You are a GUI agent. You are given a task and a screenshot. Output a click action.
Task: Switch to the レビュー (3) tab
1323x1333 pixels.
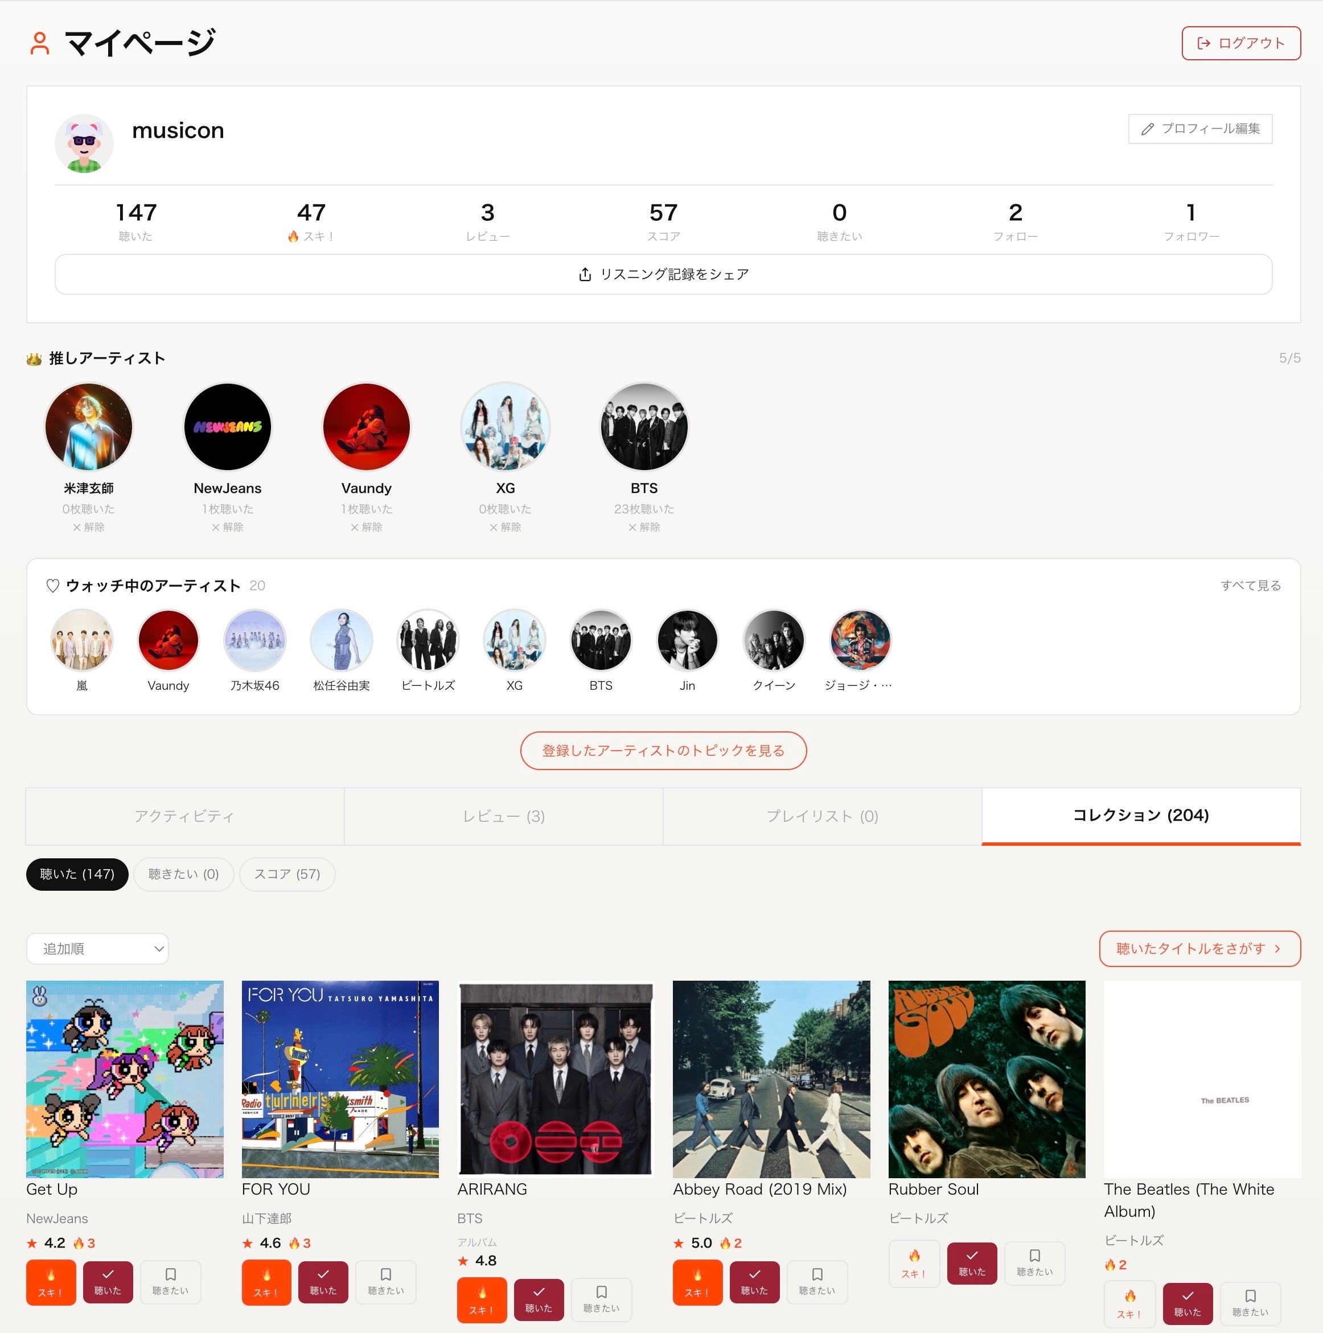(x=504, y=816)
